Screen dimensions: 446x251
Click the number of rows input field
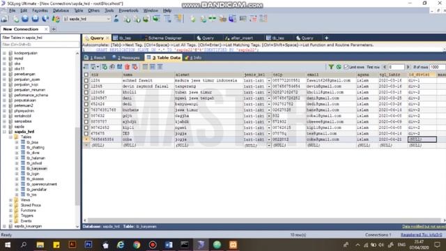click(437, 67)
